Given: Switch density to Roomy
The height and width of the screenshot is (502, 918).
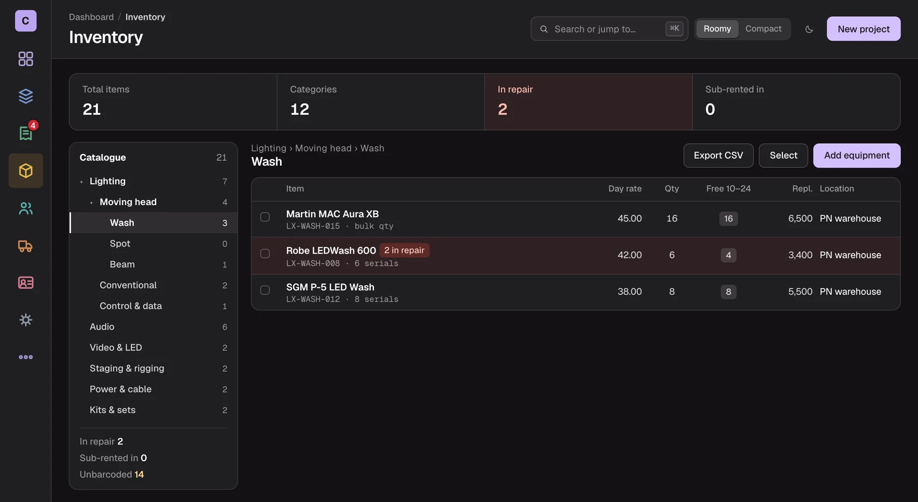Looking at the screenshot, I should (717, 29).
